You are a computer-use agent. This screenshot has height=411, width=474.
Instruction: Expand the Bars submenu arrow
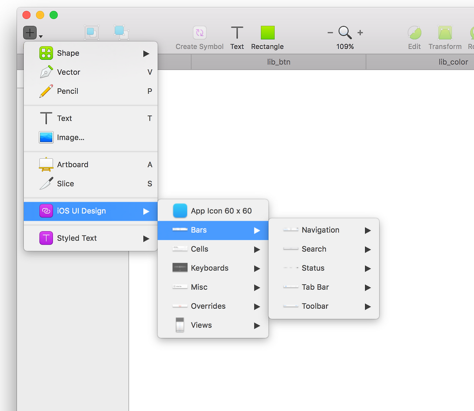point(257,231)
